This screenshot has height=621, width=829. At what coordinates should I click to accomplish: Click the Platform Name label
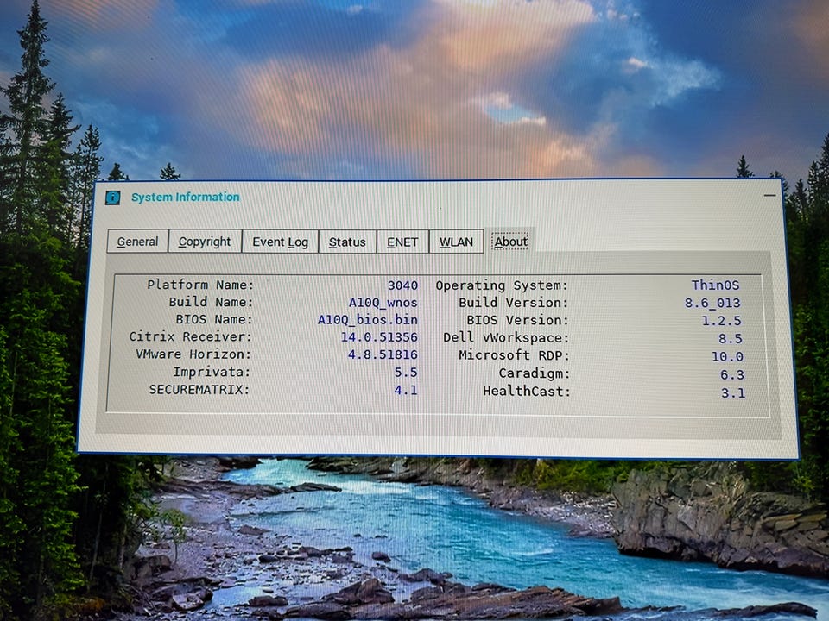200,285
